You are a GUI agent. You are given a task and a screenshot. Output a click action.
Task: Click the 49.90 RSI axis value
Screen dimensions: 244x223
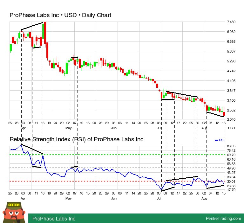tap(231, 168)
